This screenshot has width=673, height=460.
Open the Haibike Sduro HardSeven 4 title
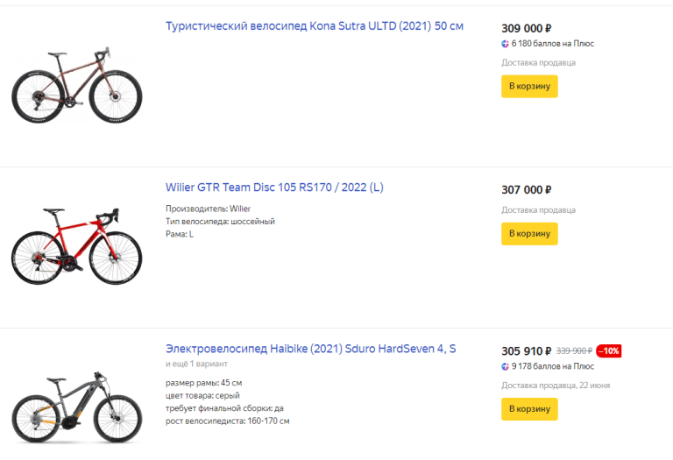[x=310, y=349]
